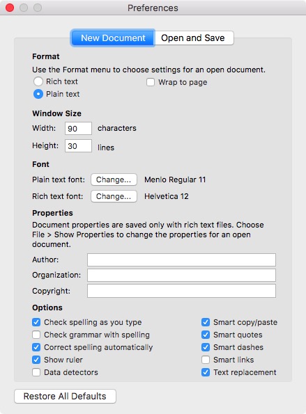
Task: Enable Smart links option
Action: [x=206, y=360]
